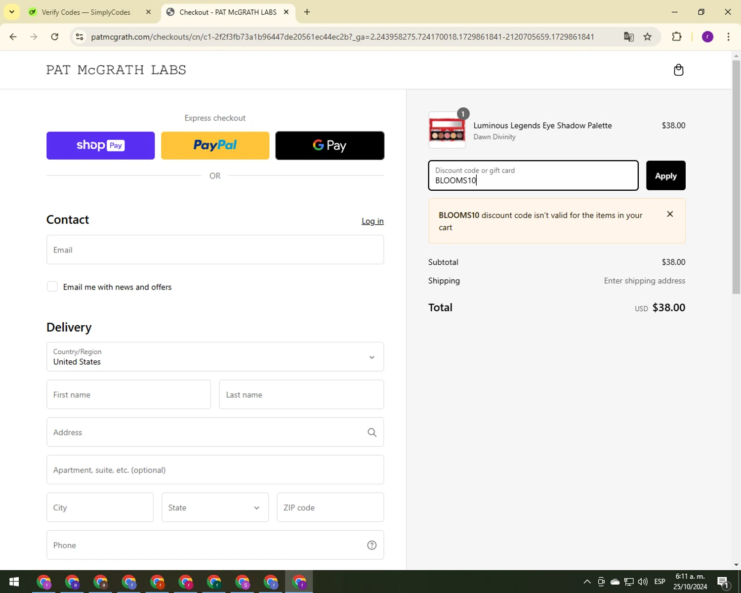The width and height of the screenshot is (741, 593).
Task: Open the Luminous Legends palette thumbnail
Action: pos(447,130)
